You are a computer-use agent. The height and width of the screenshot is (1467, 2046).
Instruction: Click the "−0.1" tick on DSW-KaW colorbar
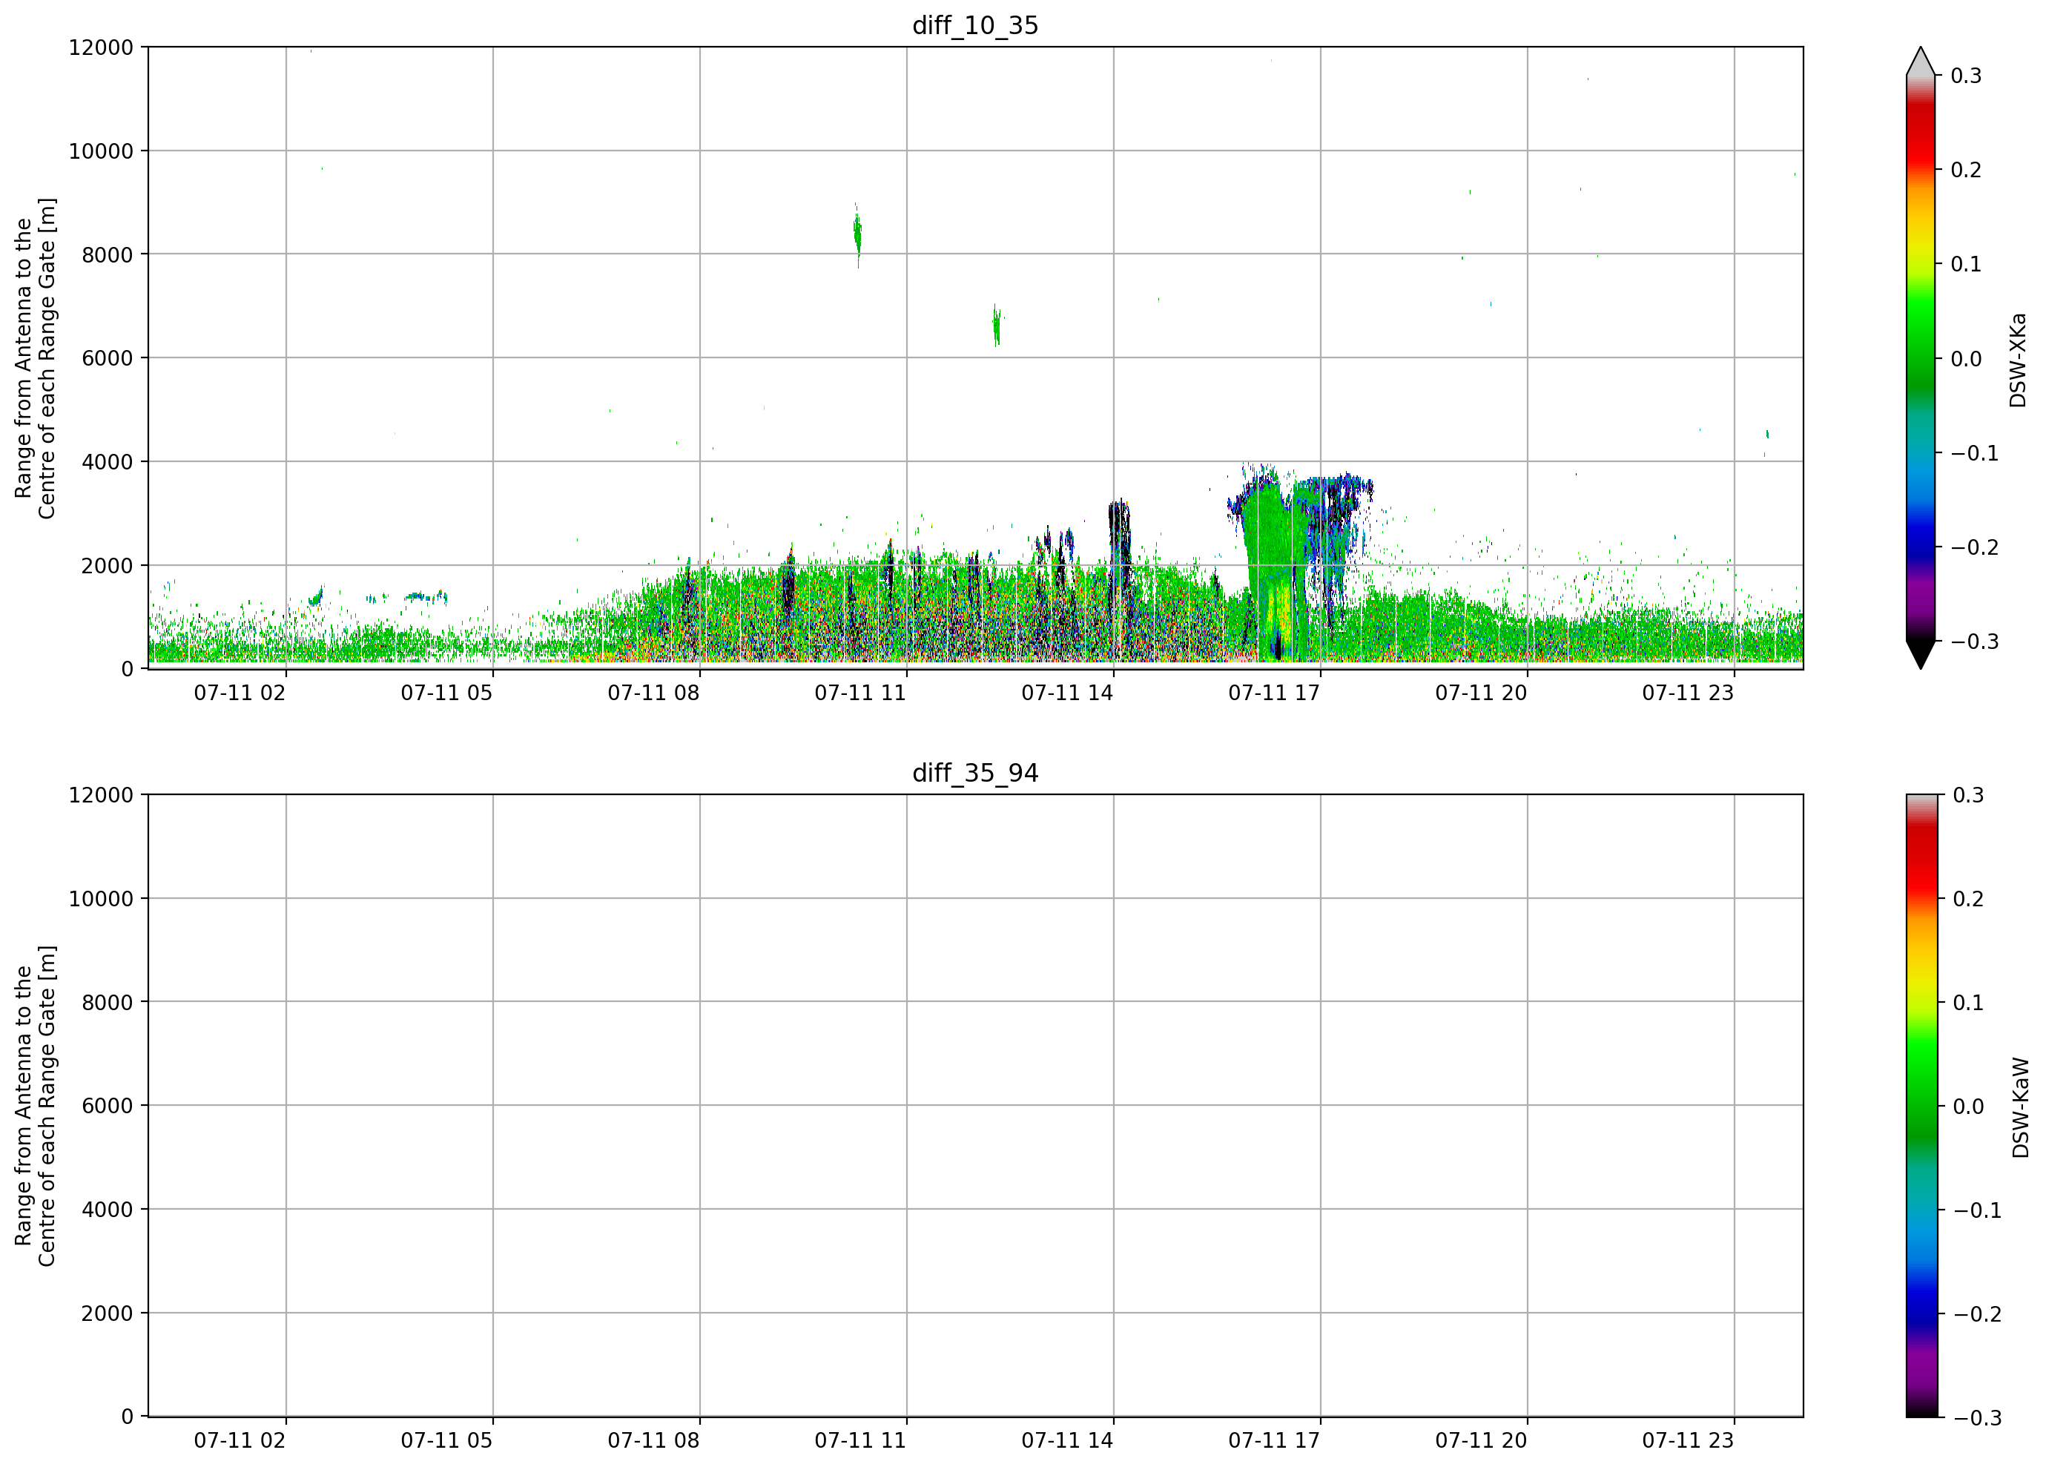click(x=1976, y=1210)
